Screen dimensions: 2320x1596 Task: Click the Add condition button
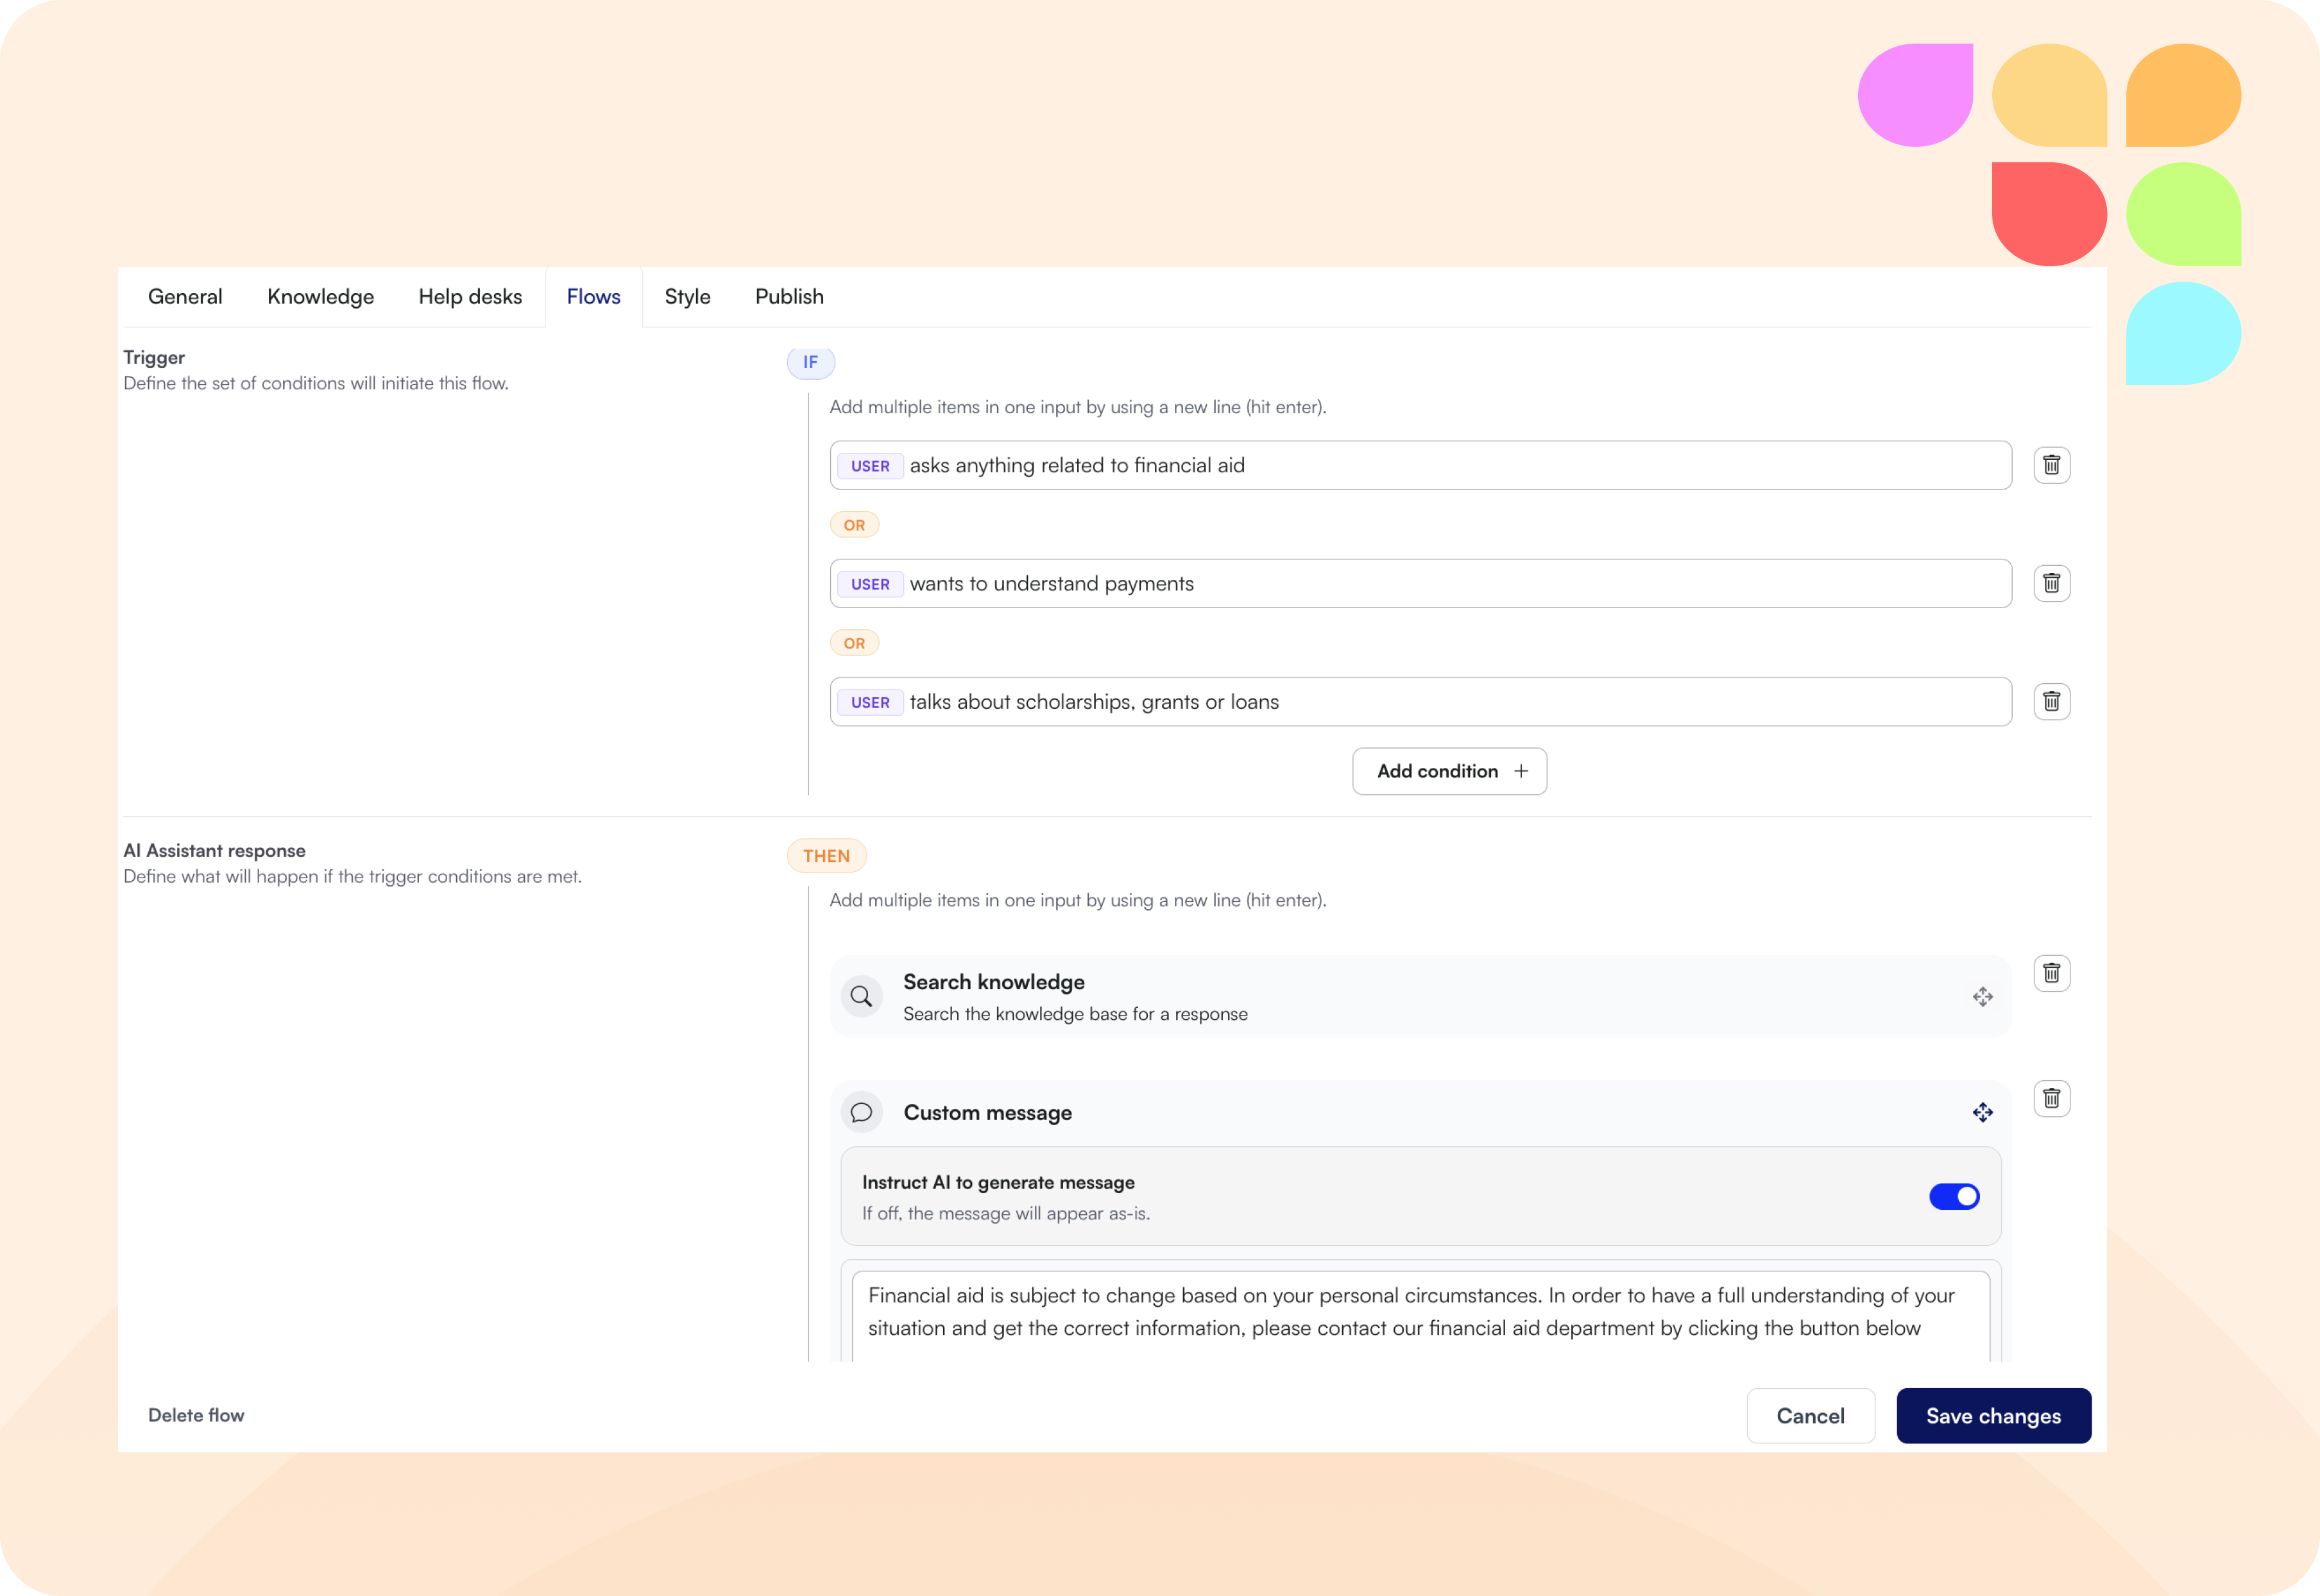[1449, 771]
